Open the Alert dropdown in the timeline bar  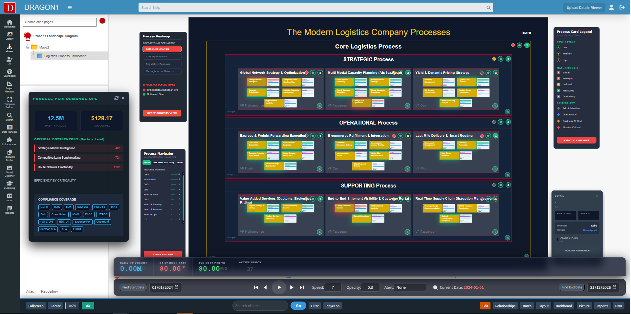tap(410, 287)
